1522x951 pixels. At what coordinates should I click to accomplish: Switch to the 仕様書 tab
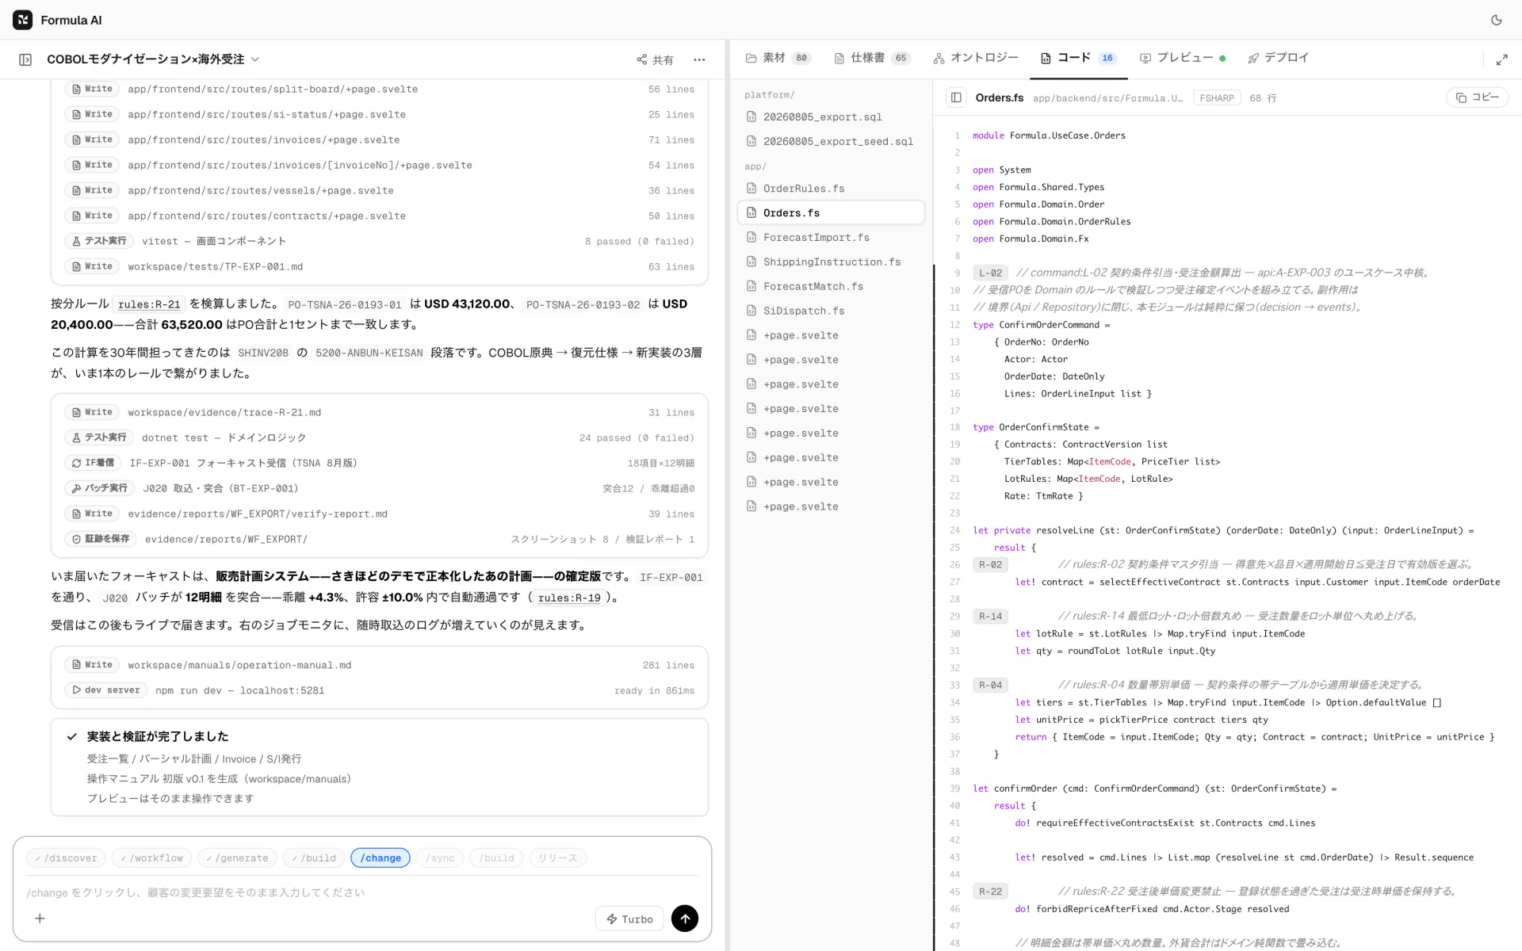click(x=872, y=58)
